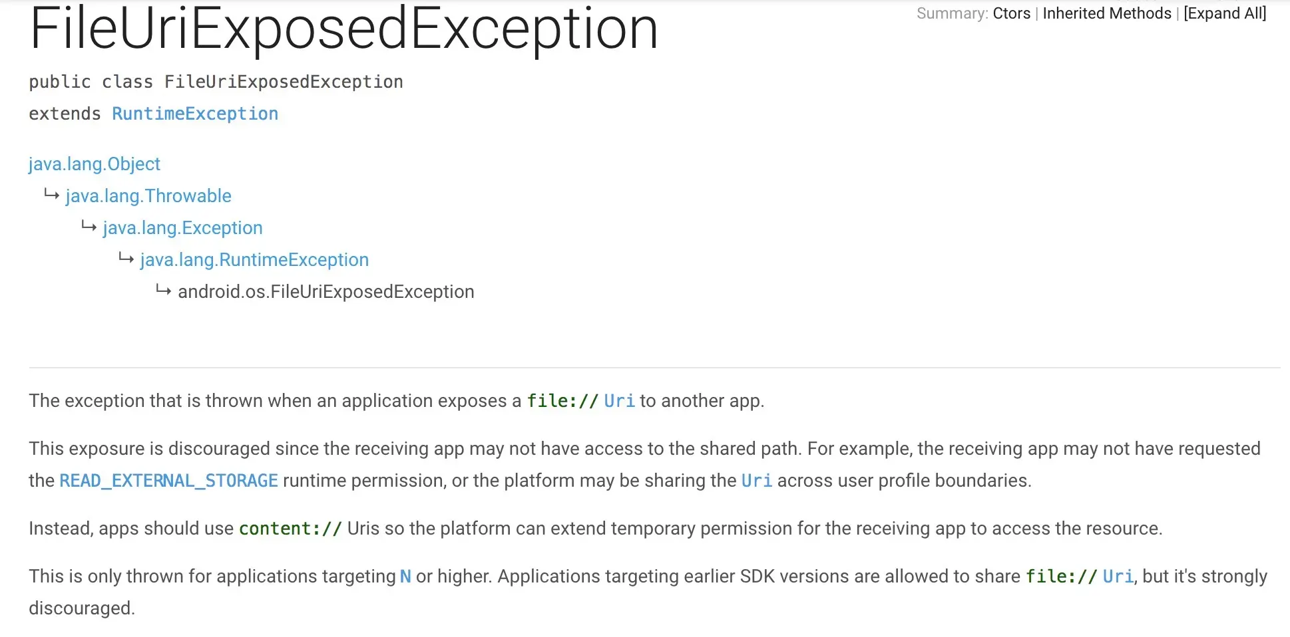Click the content:// code text
The width and height of the screenshot is (1290, 637).
click(290, 529)
